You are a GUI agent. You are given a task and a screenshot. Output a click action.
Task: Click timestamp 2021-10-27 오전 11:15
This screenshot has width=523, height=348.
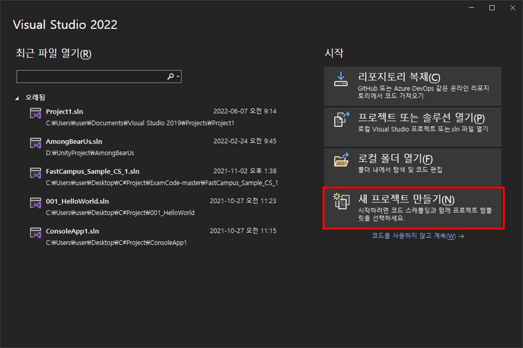point(243,231)
